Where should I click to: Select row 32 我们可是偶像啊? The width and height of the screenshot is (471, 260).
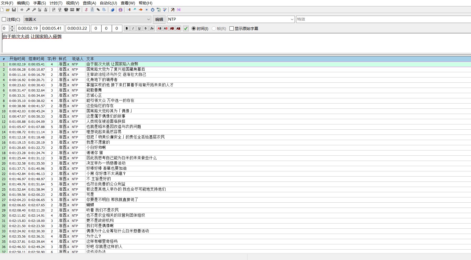(x=236, y=226)
